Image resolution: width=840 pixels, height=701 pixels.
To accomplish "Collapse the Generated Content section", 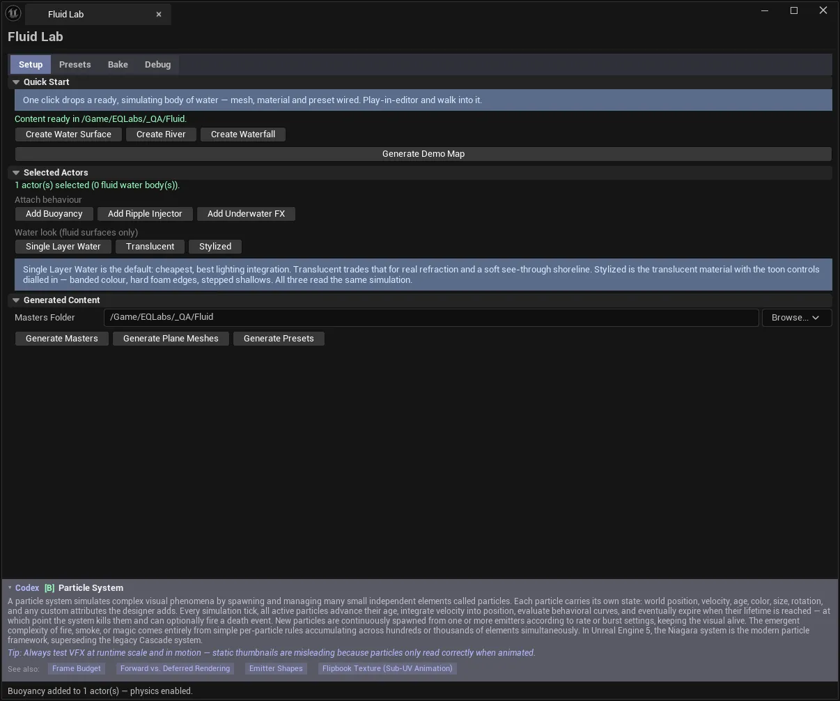I will (x=16, y=300).
